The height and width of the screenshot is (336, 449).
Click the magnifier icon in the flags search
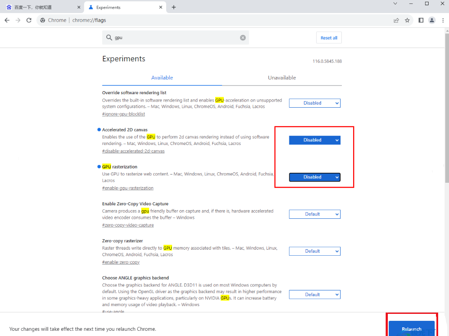(x=109, y=37)
